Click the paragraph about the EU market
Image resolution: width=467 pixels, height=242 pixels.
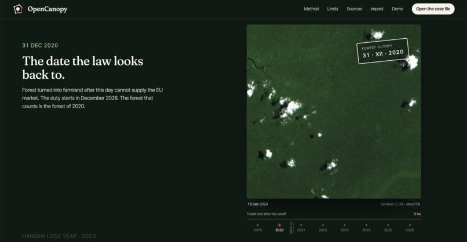point(92,98)
